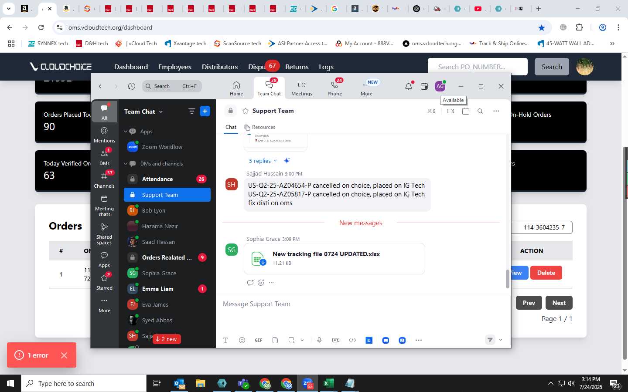Open Starred in Zoom sidebar
Viewport: 628px width, 392px height.
(104, 282)
